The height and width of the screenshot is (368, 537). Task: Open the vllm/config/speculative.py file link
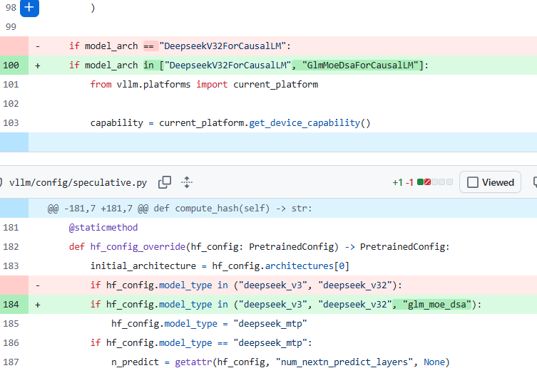[x=78, y=183]
